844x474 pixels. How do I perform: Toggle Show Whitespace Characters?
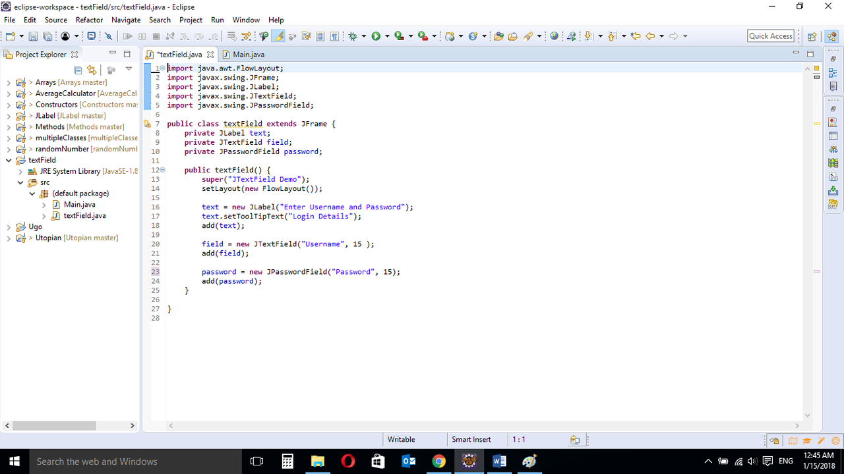click(x=334, y=36)
